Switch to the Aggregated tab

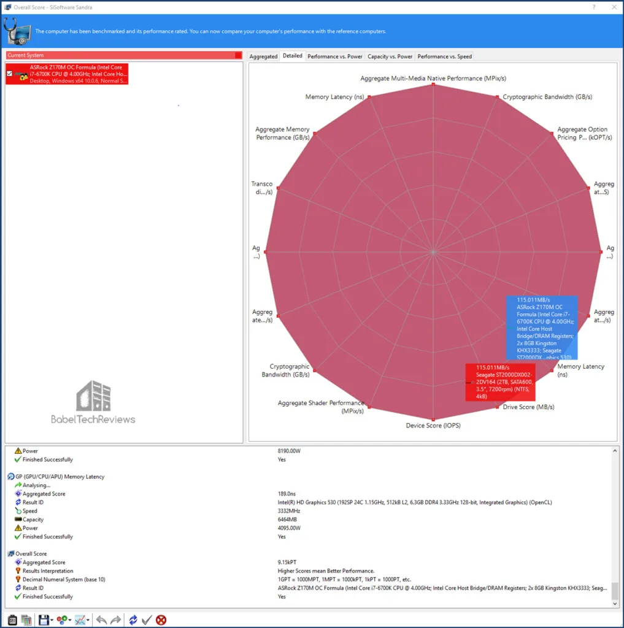[x=263, y=56]
